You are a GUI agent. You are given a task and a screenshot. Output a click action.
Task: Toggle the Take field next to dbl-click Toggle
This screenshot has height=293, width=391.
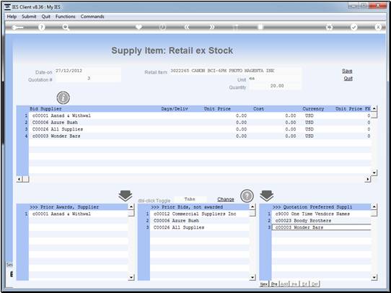[190, 199]
